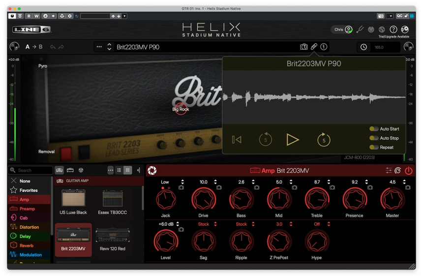The height and width of the screenshot is (278, 423).
Task: Adjust Z PrePost 3.0 value stepper
Action: (x=291, y=224)
